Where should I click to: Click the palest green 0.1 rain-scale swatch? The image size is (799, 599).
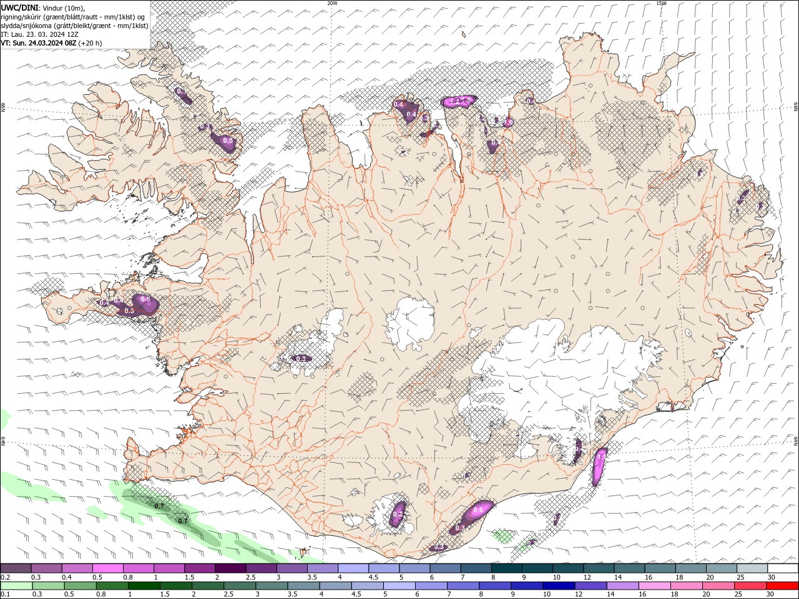point(16,586)
